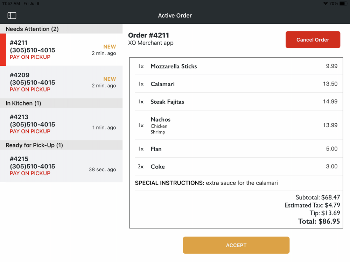Screen dimensions: 350x262
Task: Click the 13.99 price for Nachos
Action: [330, 125]
